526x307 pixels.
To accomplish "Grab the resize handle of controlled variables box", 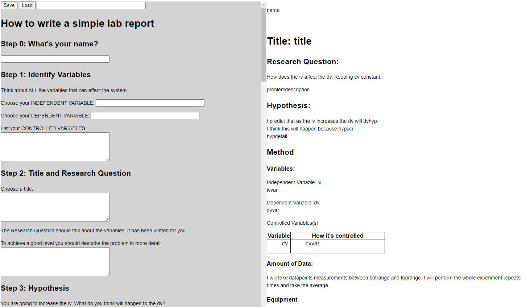I will (107, 159).
